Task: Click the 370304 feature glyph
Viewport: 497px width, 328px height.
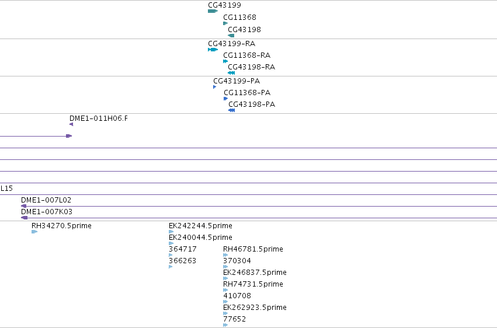Action: (225, 267)
